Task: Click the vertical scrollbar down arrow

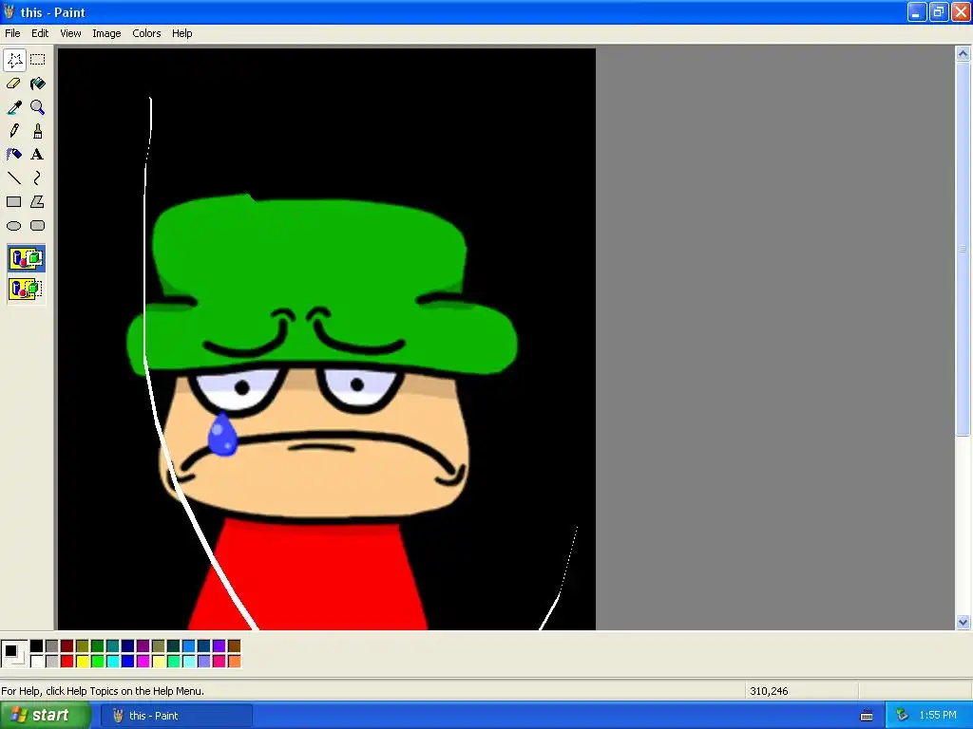Action: [x=963, y=622]
